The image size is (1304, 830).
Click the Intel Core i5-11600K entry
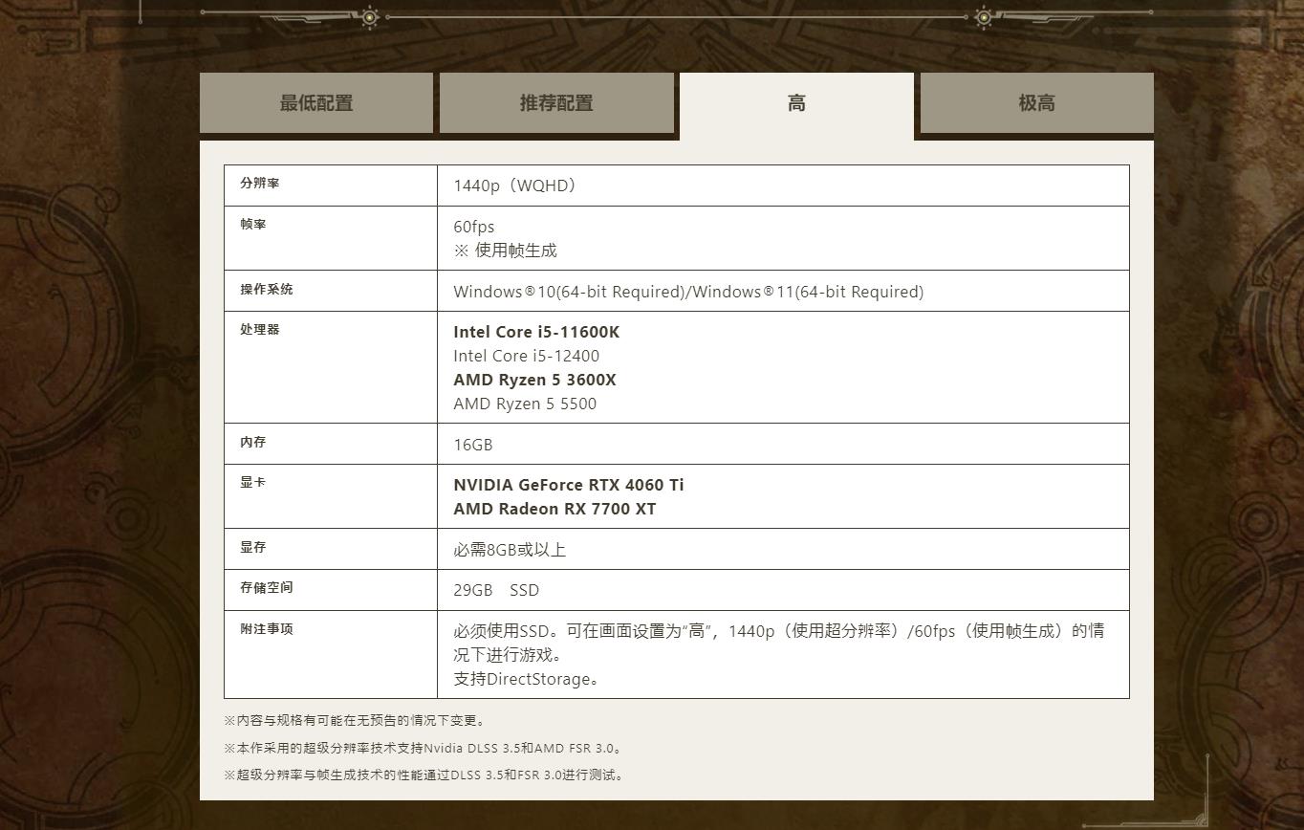(536, 332)
